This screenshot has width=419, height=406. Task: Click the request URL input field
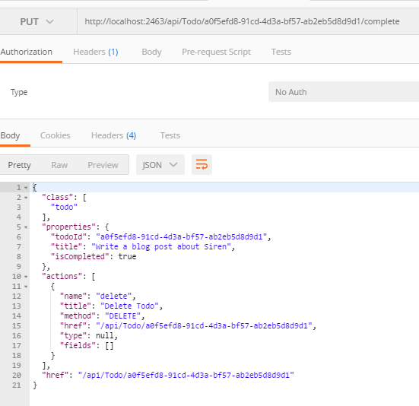click(x=248, y=21)
